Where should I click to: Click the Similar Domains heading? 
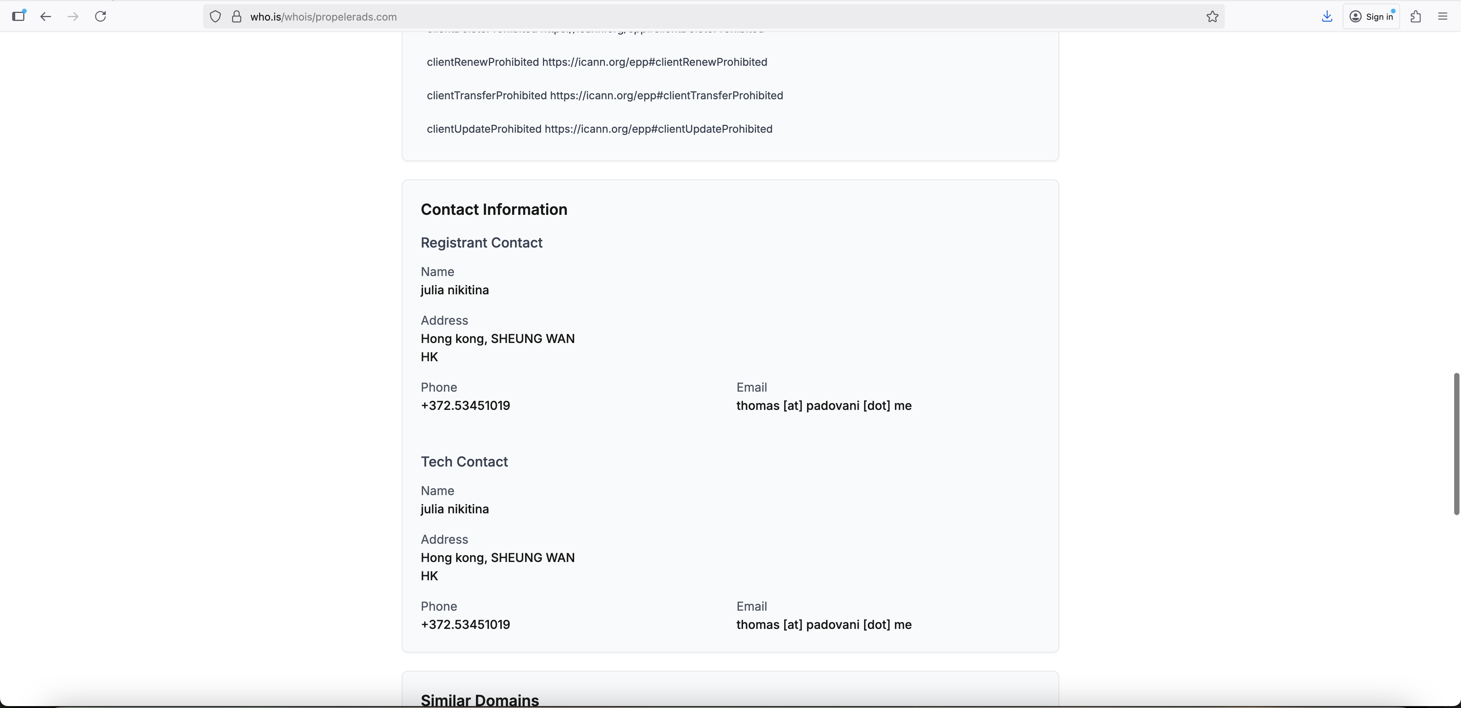[479, 700]
